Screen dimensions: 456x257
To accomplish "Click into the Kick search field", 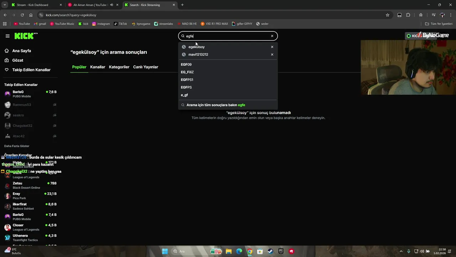I will click(x=228, y=36).
